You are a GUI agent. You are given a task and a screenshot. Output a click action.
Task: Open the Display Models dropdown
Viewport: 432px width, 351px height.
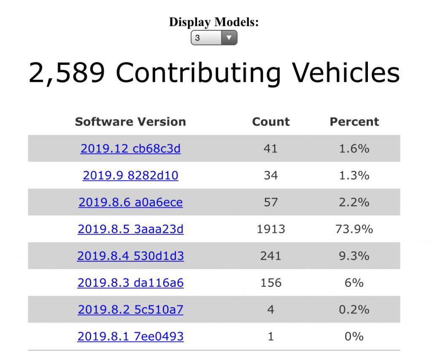point(214,38)
